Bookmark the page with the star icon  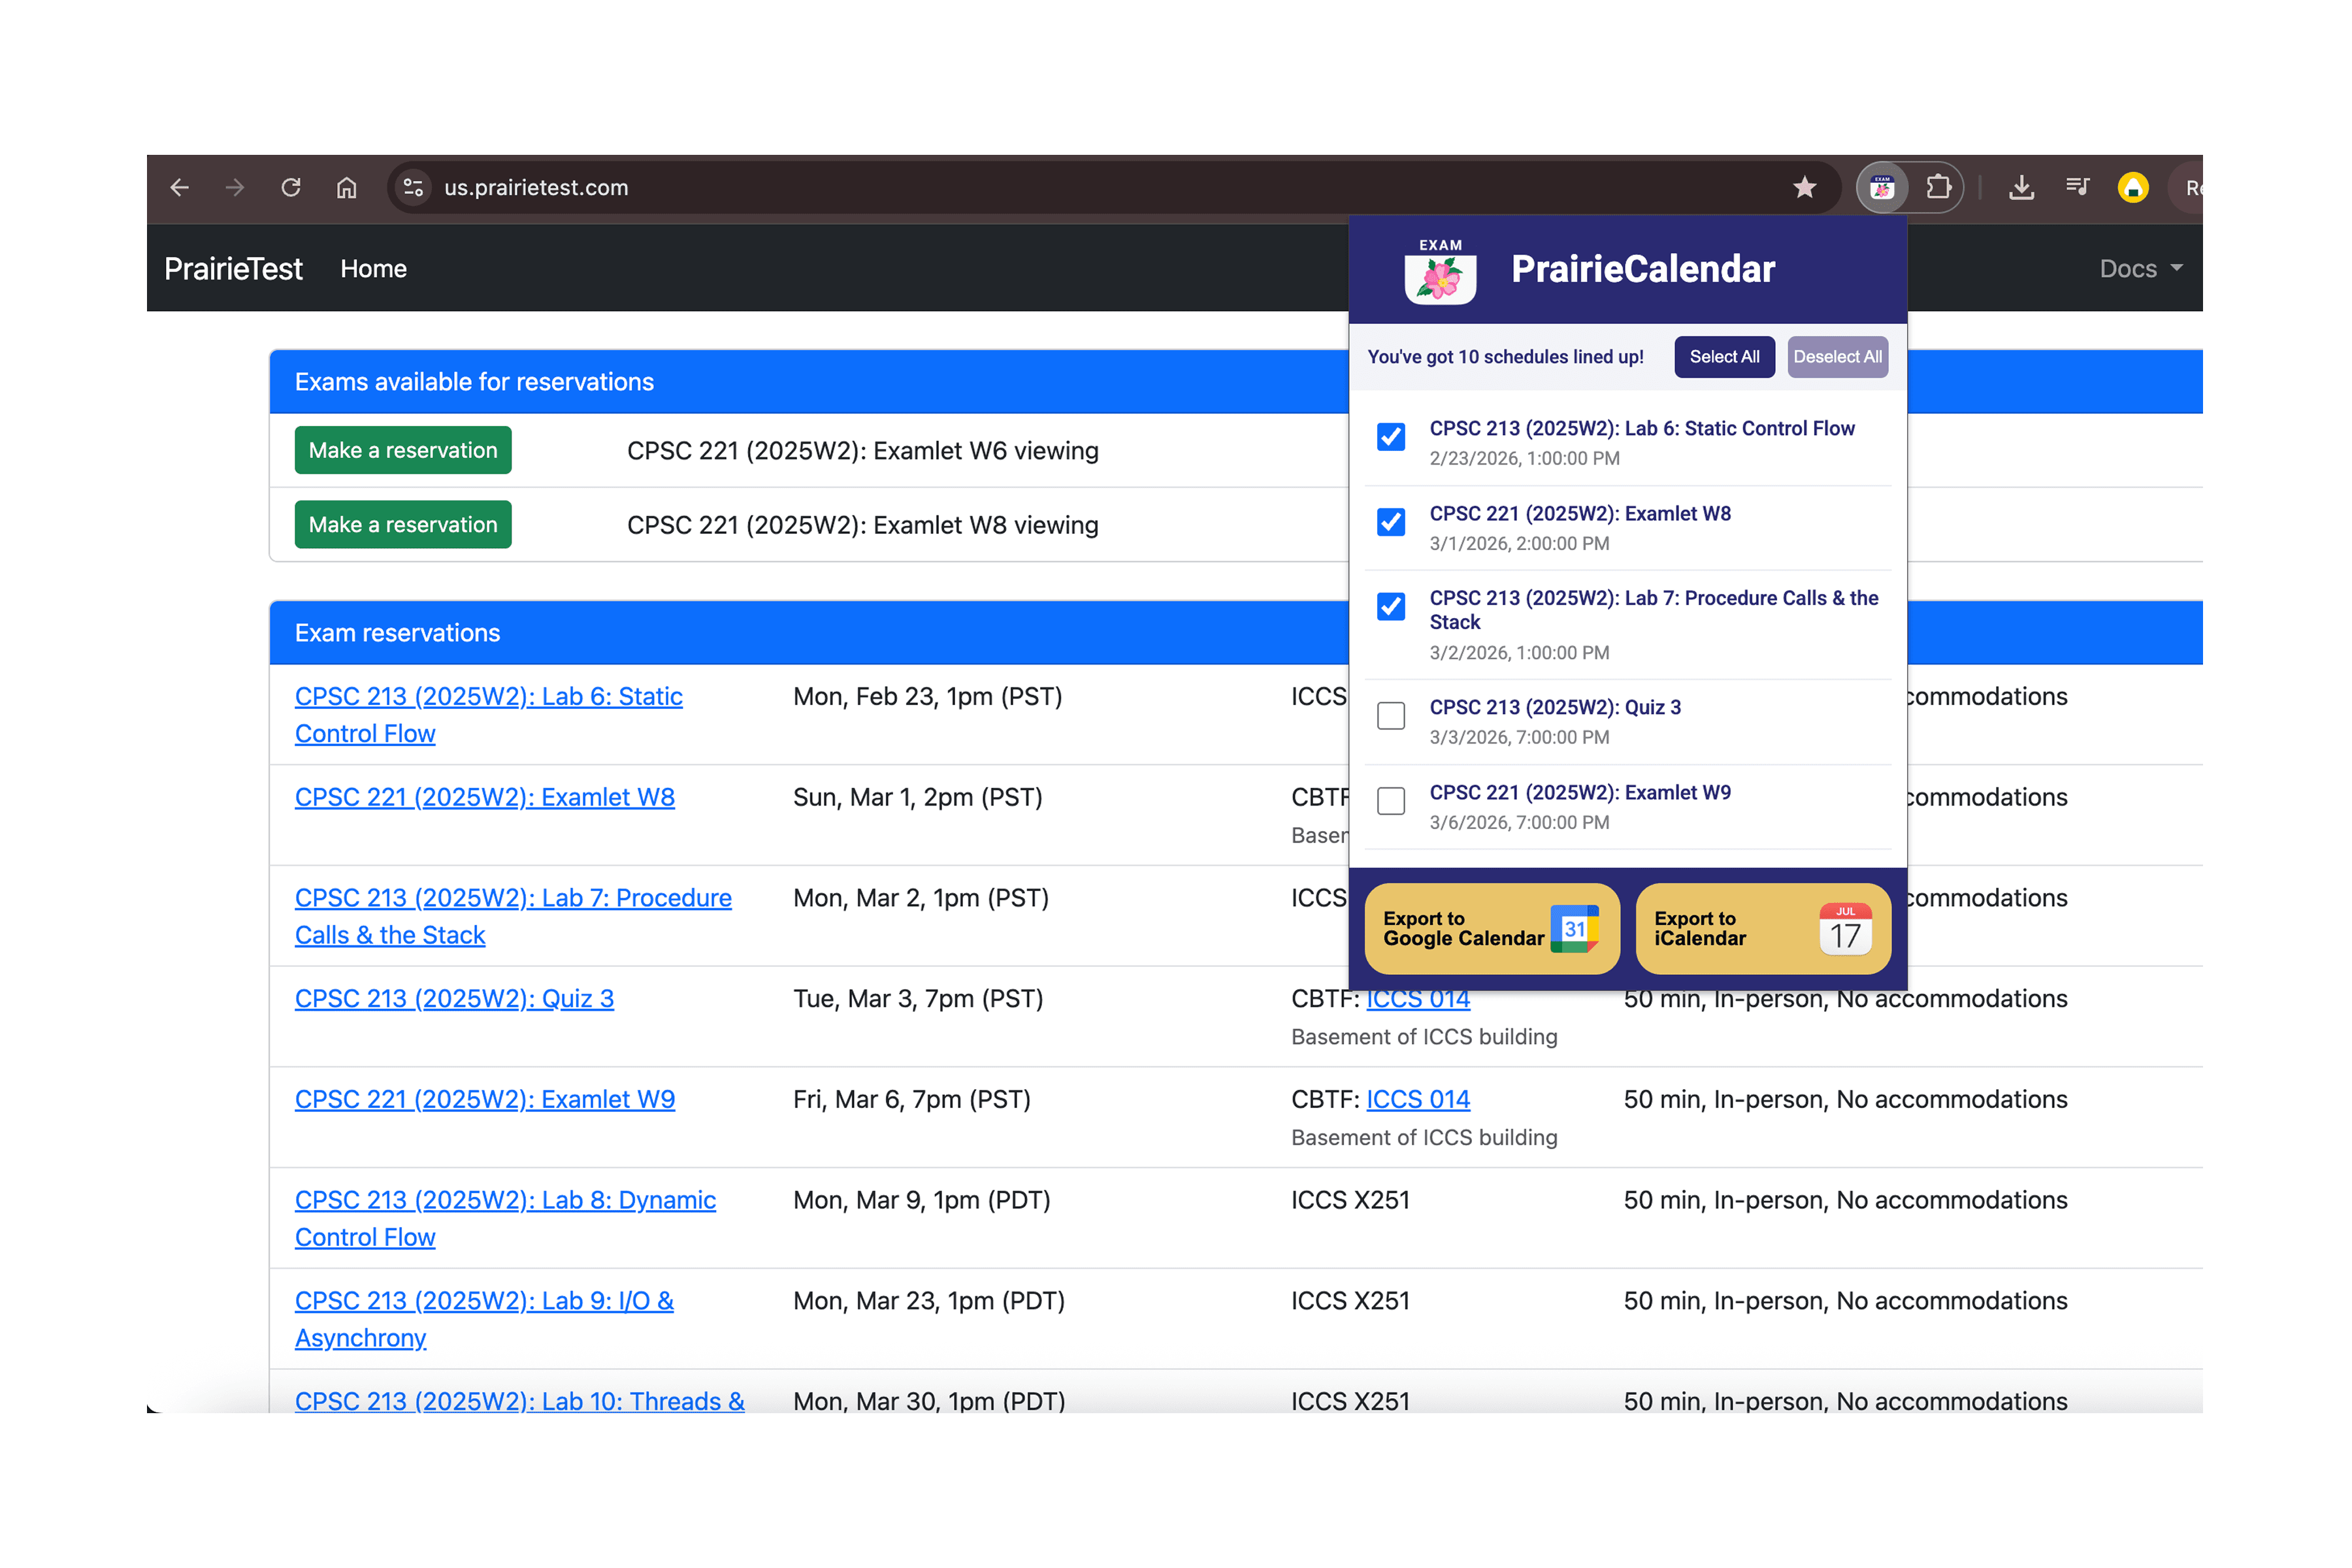coord(1804,188)
